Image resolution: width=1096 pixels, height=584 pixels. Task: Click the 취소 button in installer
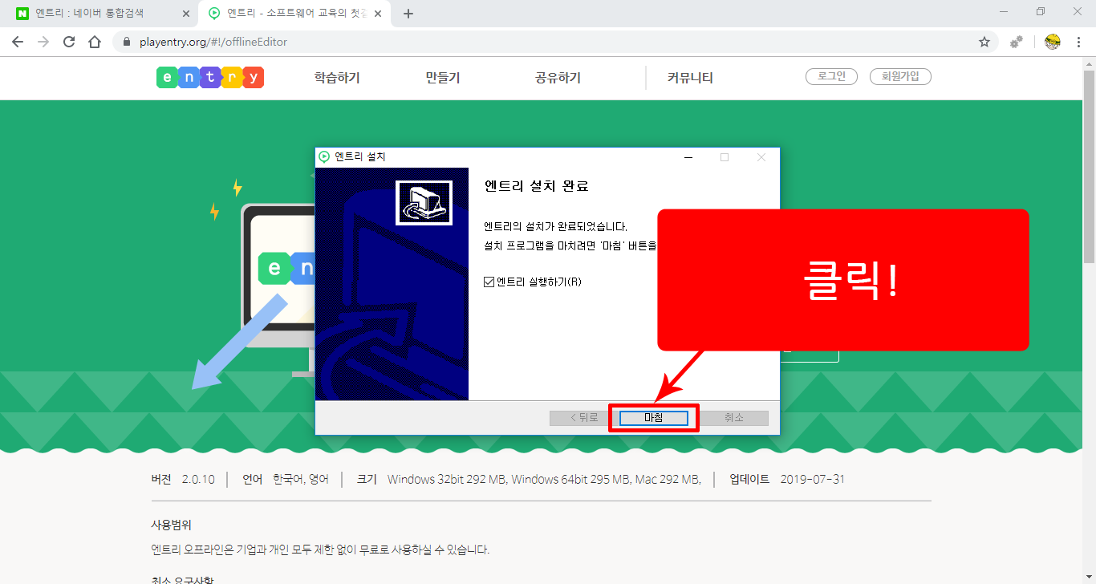click(x=734, y=418)
